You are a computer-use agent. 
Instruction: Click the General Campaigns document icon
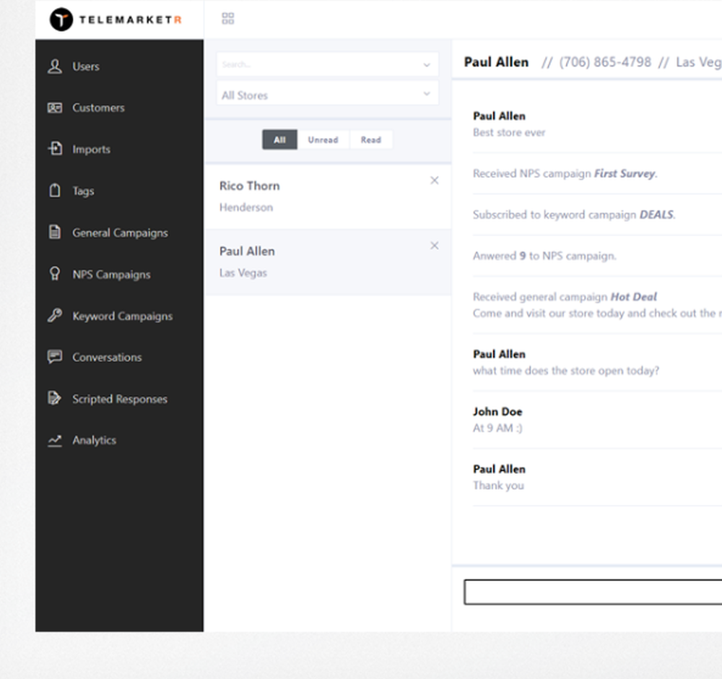coord(55,232)
